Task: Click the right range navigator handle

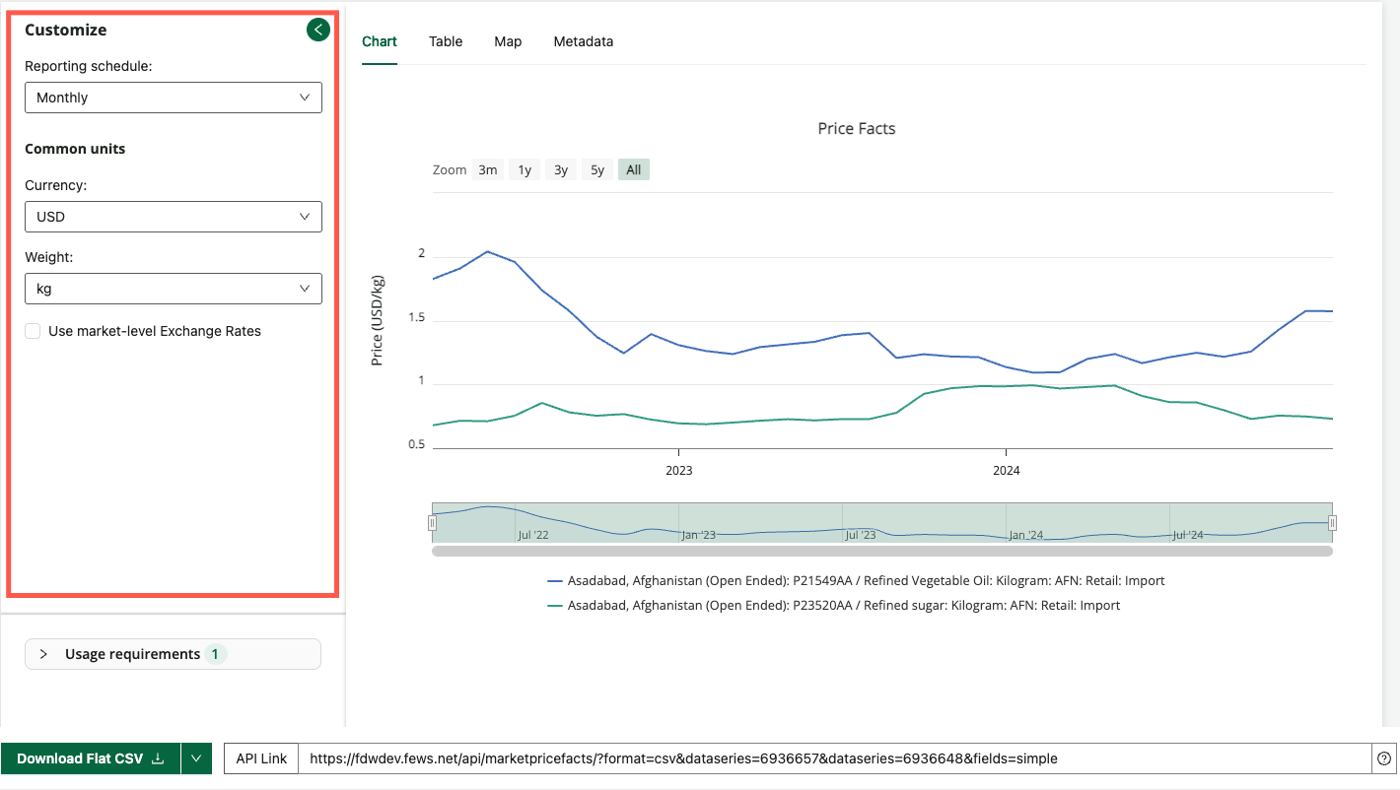Action: [x=1332, y=523]
